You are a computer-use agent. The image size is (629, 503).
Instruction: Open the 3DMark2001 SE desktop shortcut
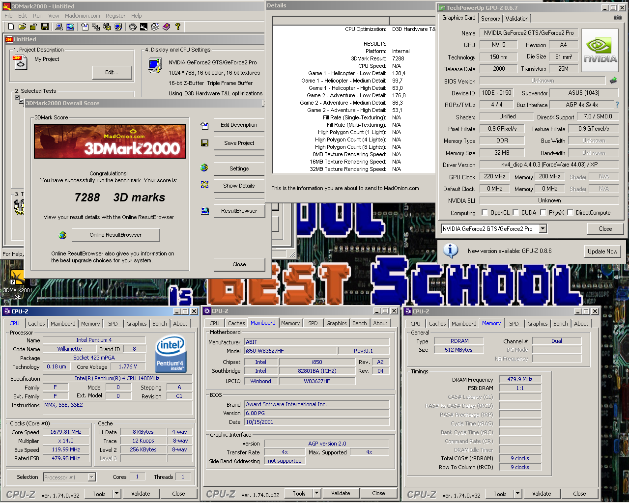tap(18, 284)
